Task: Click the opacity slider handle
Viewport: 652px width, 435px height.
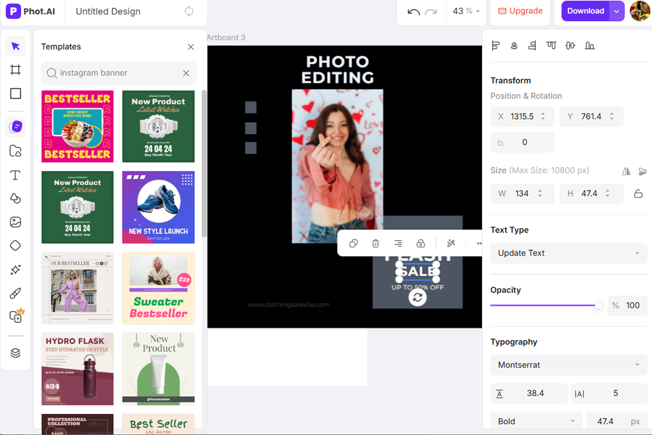Action: coord(598,306)
